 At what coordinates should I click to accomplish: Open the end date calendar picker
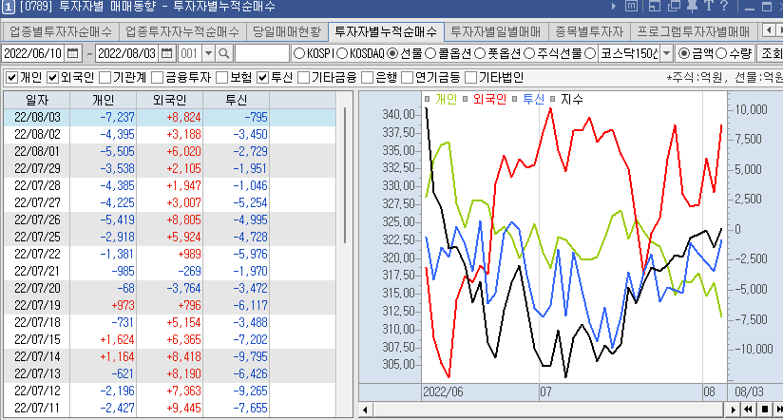pos(167,53)
